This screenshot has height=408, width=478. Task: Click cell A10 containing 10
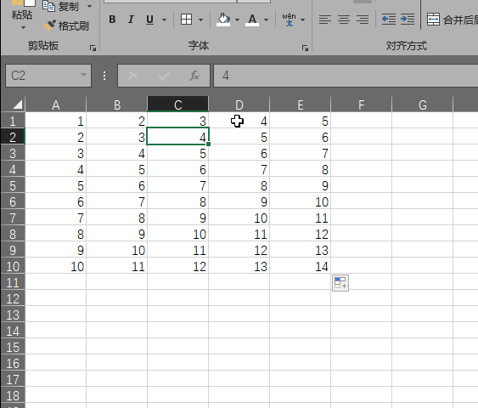point(56,266)
